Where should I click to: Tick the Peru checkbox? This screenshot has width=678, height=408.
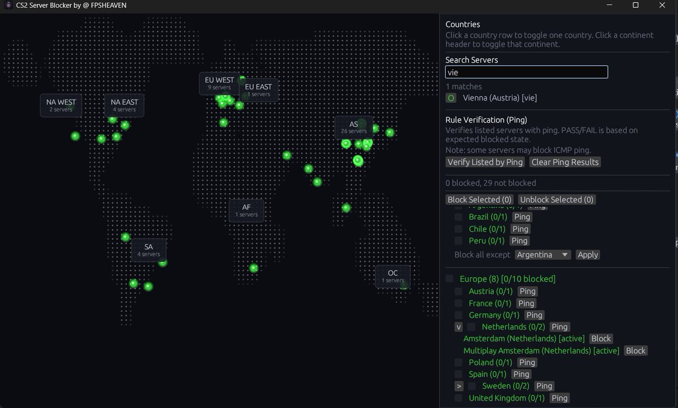tap(458, 241)
